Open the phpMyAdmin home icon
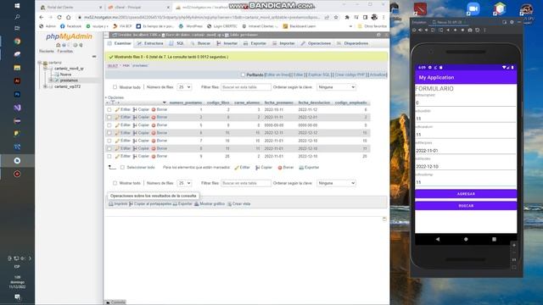 tap(58, 45)
